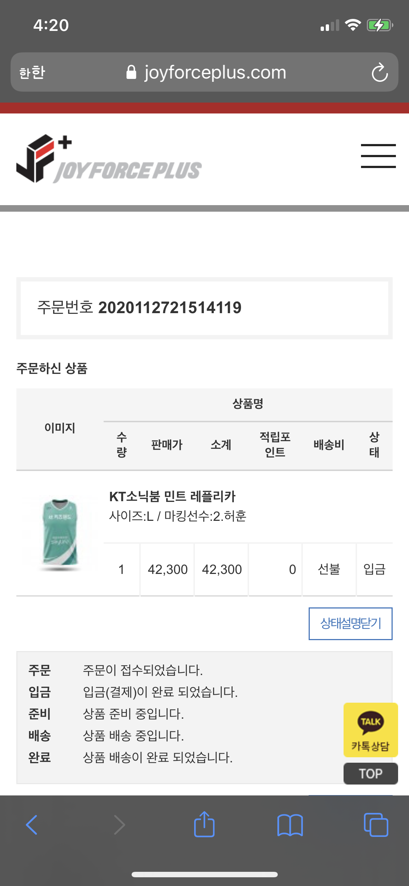This screenshot has height=886, width=409.
Task: Close status description with 상태설명닫기
Action: tap(350, 623)
